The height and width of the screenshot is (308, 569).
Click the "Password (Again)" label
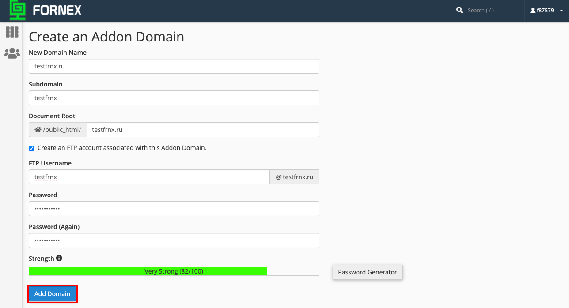pos(54,227)
